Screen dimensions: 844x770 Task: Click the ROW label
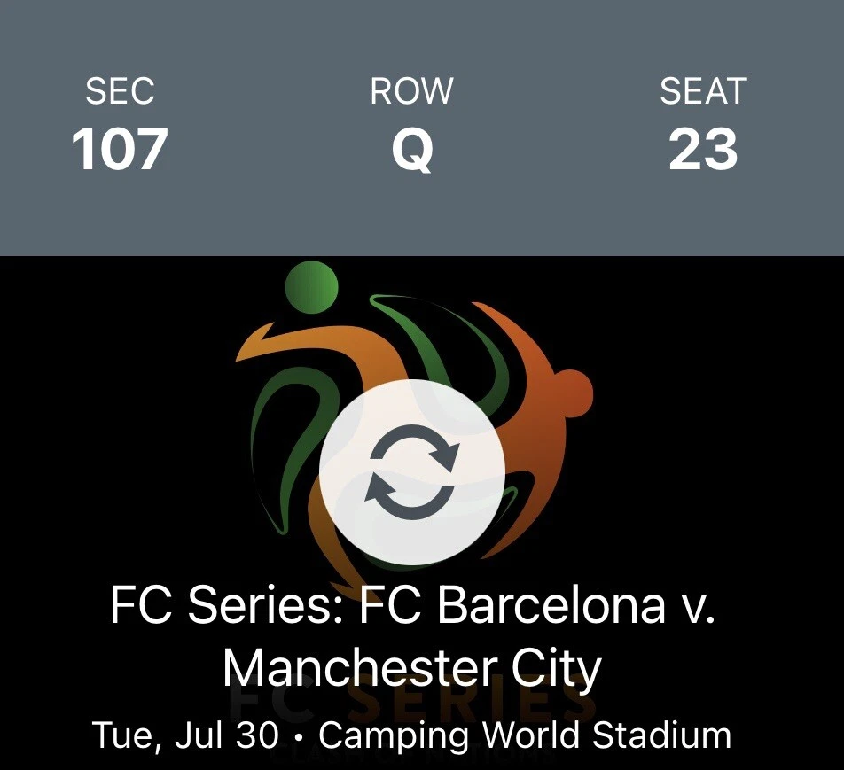click(x=412, y=91)
